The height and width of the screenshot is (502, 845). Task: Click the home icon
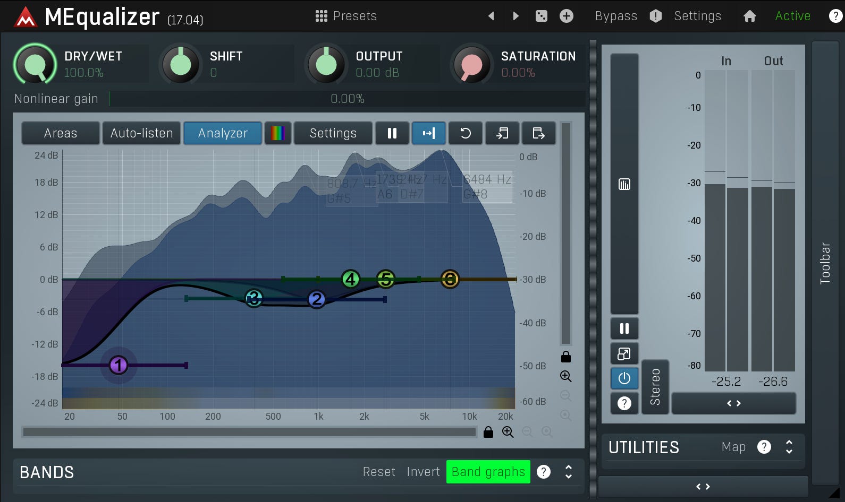749,16
